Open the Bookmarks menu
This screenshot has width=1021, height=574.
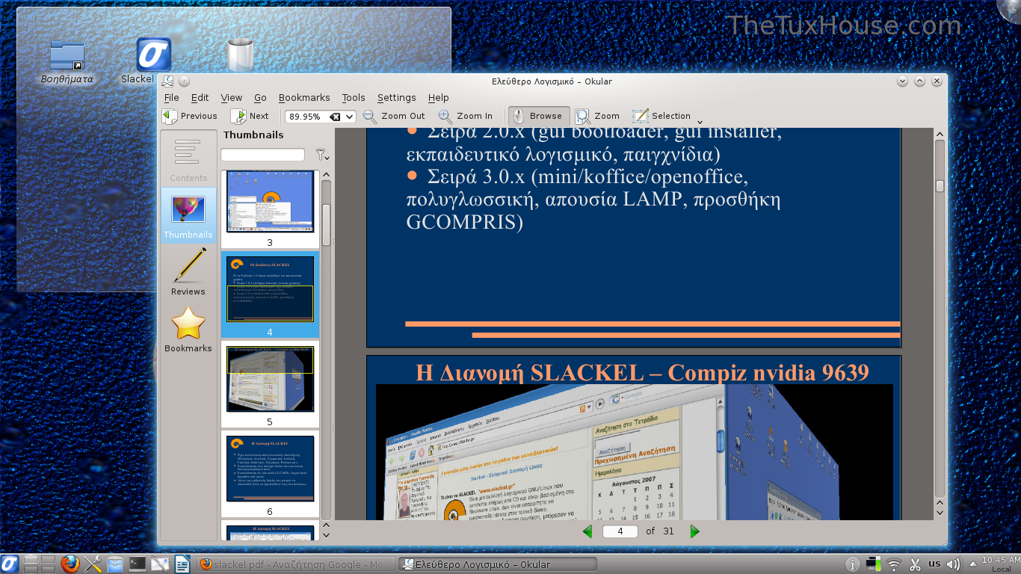coord(304,97)
